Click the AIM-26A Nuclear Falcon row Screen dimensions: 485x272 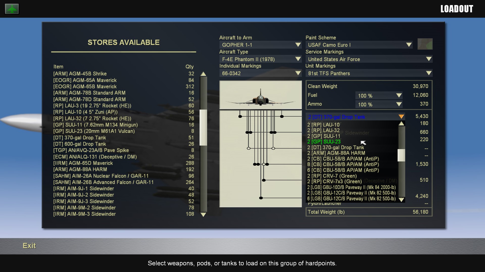(x=124, y=176)
